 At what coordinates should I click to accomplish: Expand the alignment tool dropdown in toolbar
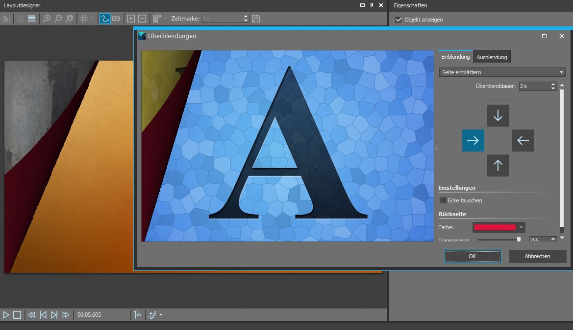165,19
